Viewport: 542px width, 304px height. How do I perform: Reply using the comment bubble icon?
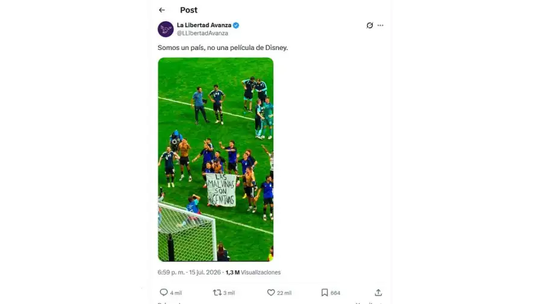(x=163, y=292)
